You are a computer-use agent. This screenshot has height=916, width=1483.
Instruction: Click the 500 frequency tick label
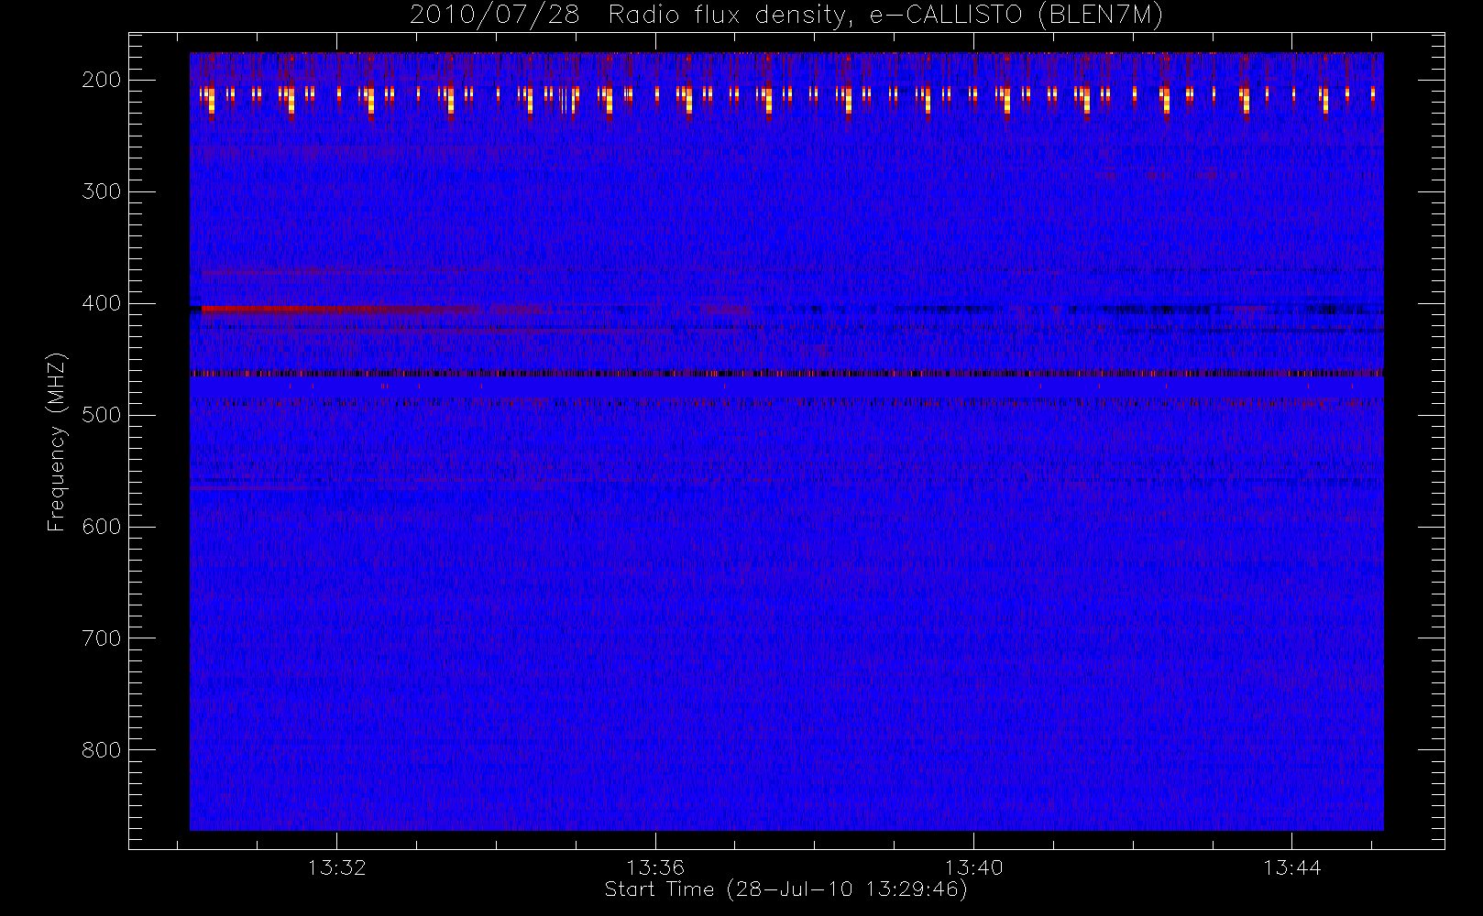[x=102, y=415]
